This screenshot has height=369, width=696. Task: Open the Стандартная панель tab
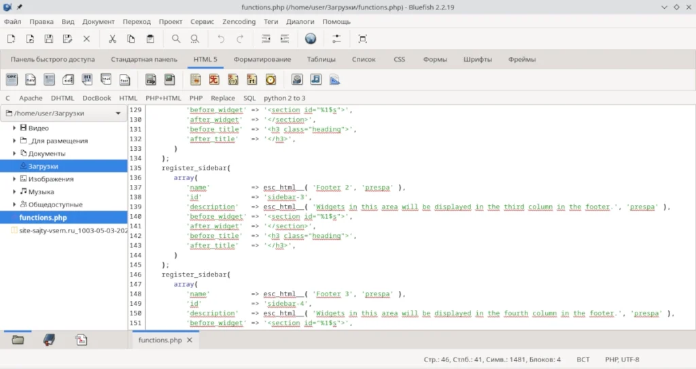coord(144,59)
